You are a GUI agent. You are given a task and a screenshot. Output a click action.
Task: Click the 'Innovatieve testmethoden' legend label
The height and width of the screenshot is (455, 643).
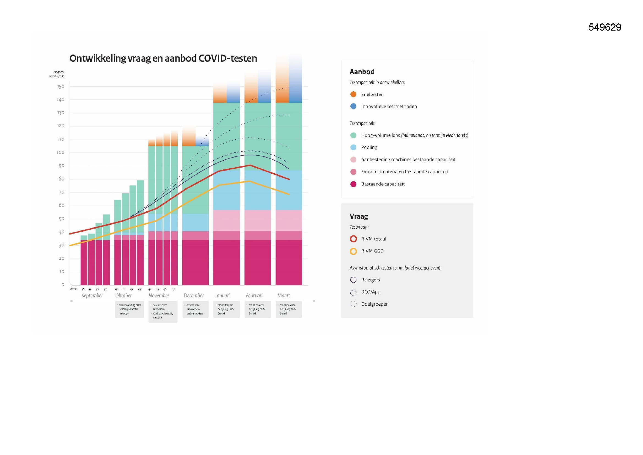point(389,106)
